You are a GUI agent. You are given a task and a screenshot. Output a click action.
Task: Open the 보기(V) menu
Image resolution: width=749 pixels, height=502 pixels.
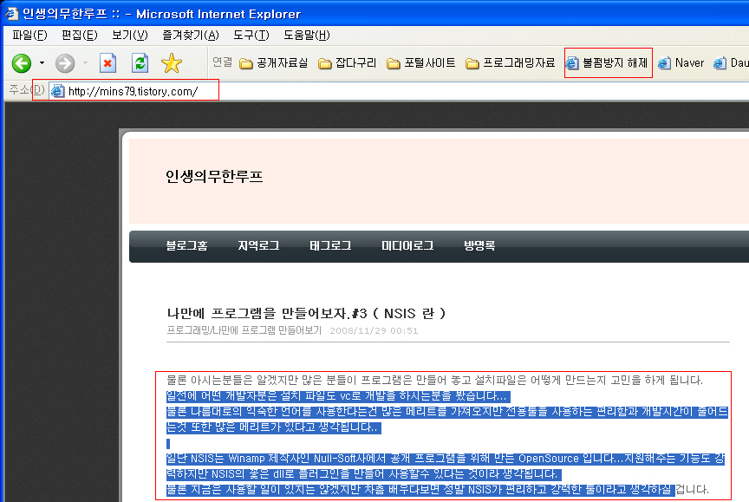point(130,35)
